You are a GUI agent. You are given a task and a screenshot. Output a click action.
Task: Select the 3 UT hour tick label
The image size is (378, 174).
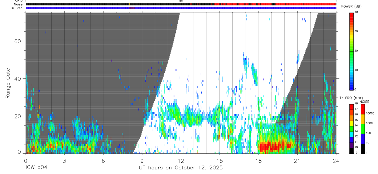tap(64, 160)
